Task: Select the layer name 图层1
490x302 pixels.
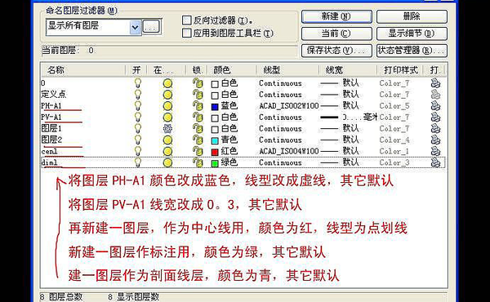Action: coord(51,128)
